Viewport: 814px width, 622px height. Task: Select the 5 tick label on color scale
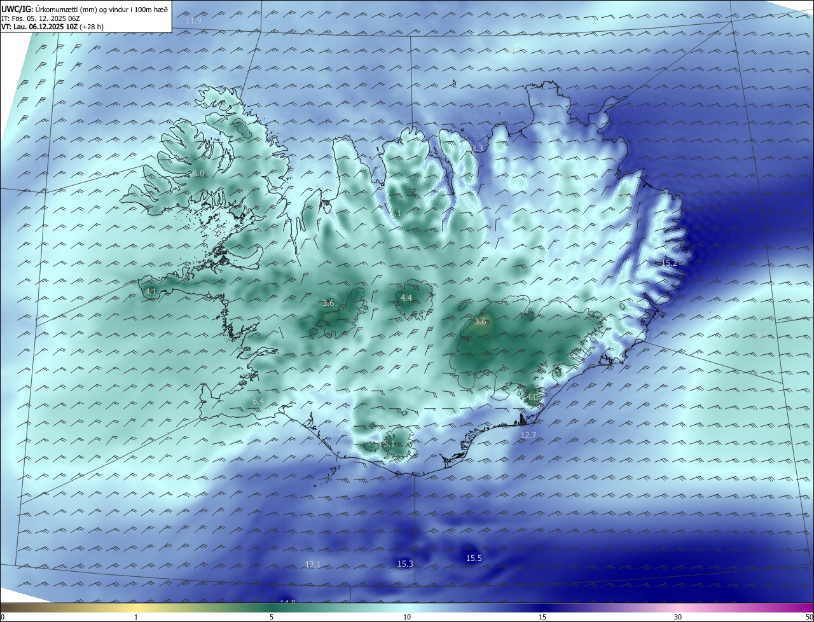[272, 617]
